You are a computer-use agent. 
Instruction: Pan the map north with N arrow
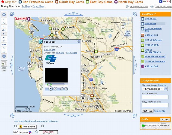tap(73, 14)
